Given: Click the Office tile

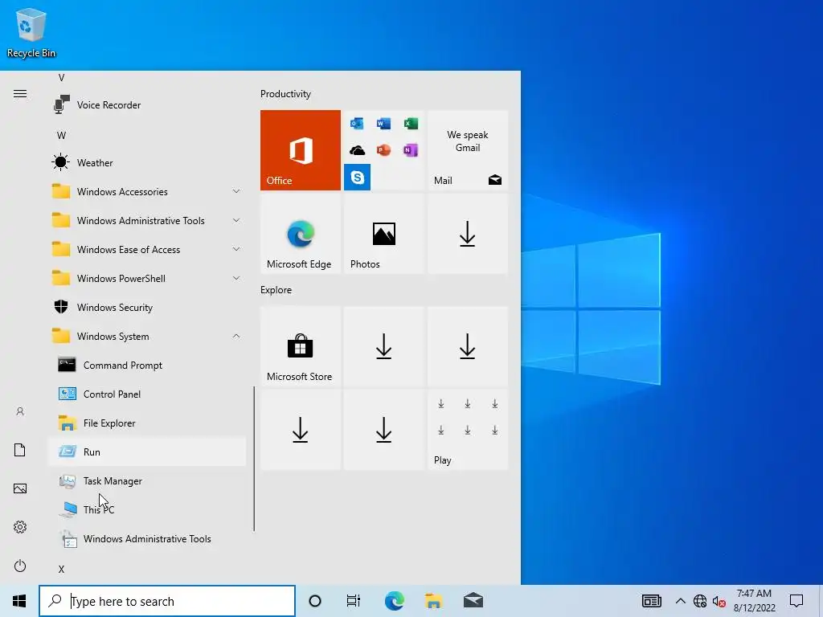Looking at the screenshot, I should 301,150.
